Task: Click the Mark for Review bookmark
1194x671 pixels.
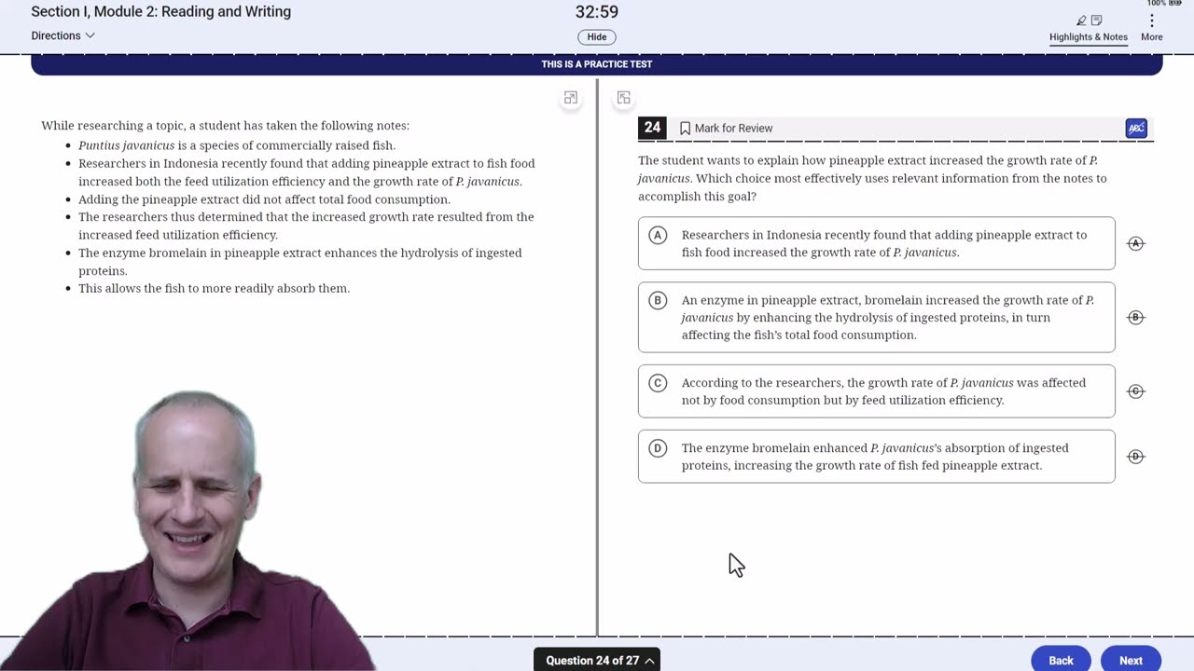Action: [x=726, y=129]
